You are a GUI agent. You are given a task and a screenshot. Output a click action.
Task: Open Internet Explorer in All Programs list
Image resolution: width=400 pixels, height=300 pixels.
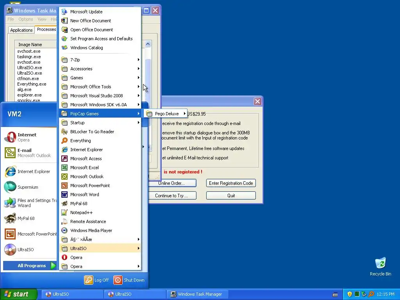click(100, 150)
